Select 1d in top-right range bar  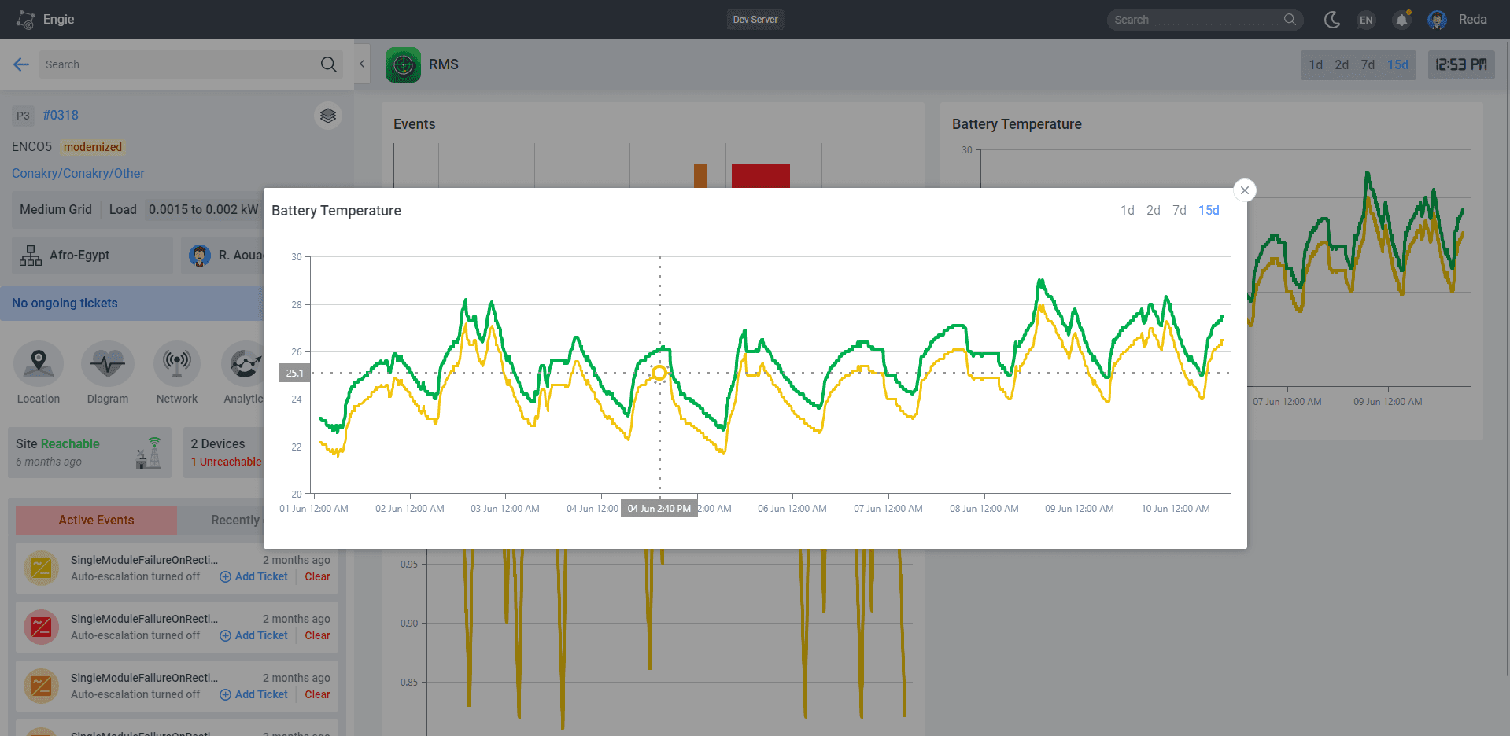click(1316, 64)
